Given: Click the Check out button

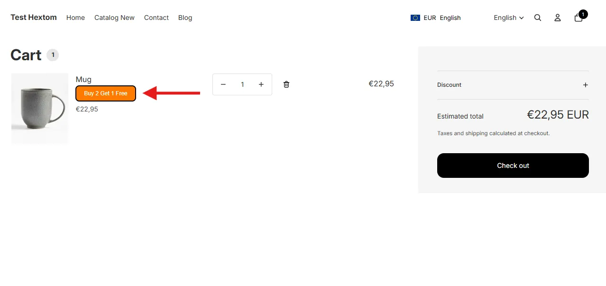Looking at the screenshot, I should tap(513, 166).
